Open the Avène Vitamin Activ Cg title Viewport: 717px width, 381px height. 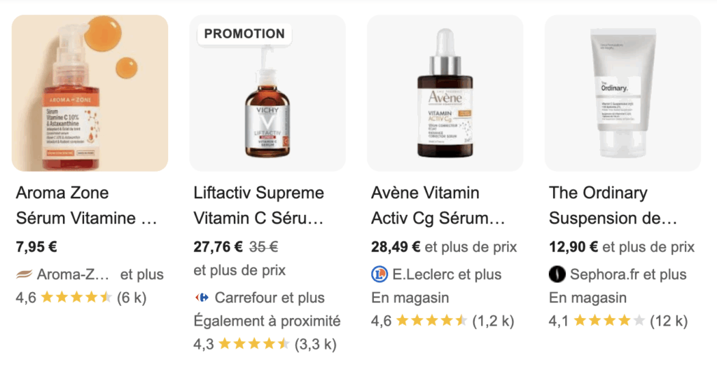point(438,205)
